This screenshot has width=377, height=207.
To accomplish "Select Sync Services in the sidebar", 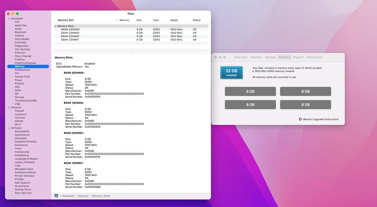I will click(x=23, y=193).
